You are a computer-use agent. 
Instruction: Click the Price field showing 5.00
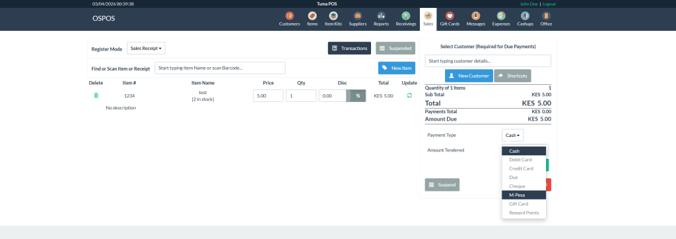[268, 96]
